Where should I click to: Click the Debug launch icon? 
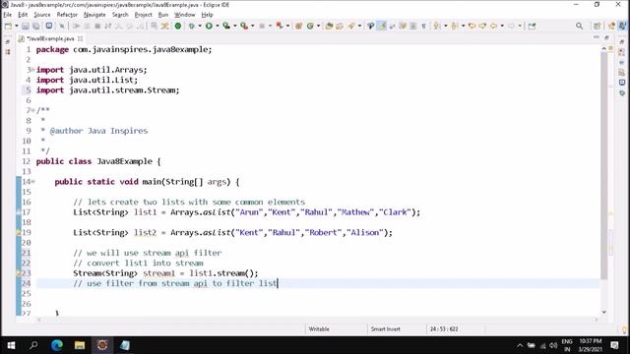[x=192, y=27]
